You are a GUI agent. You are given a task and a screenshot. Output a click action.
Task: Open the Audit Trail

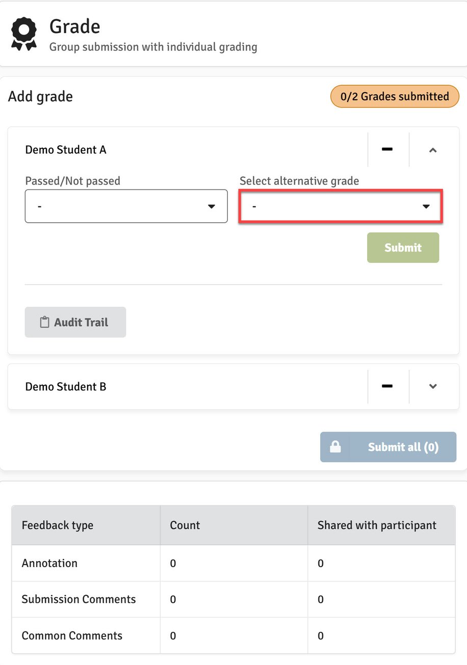75,322
